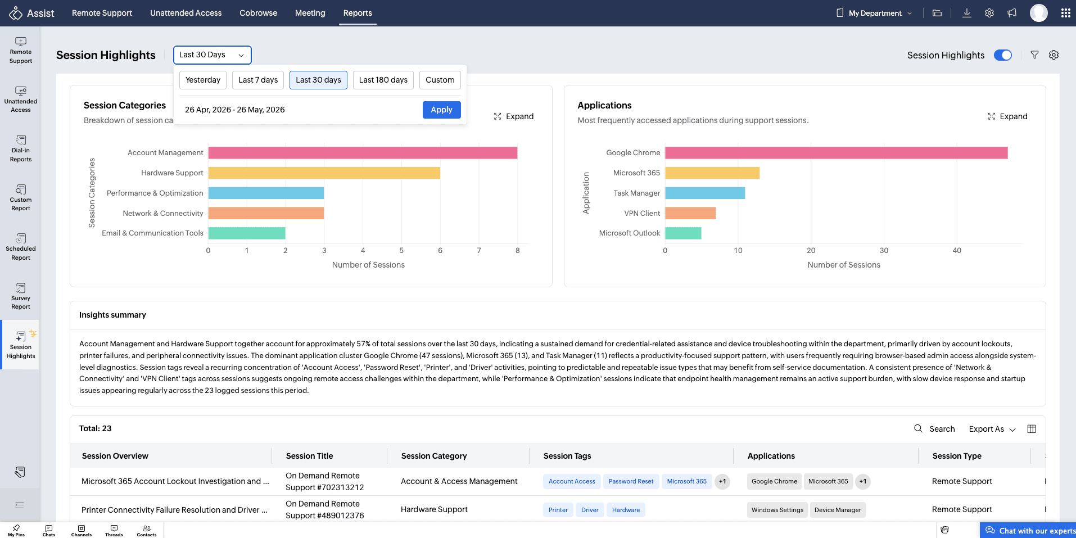This screenshot has height=538, width=1076.
Task: Toggle the Session Highlights switch off
Action: (1003, 55)
